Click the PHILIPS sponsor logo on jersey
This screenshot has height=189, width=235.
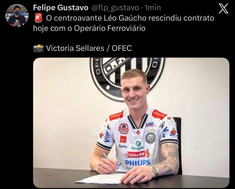(x=138, y=163)
